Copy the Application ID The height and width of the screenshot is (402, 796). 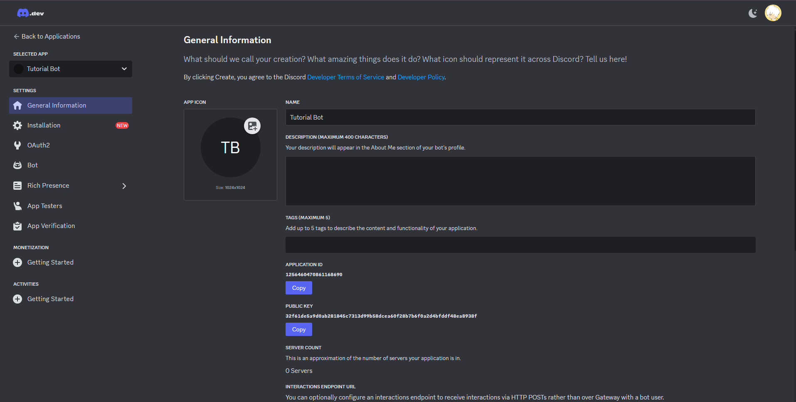coord(298,288)
